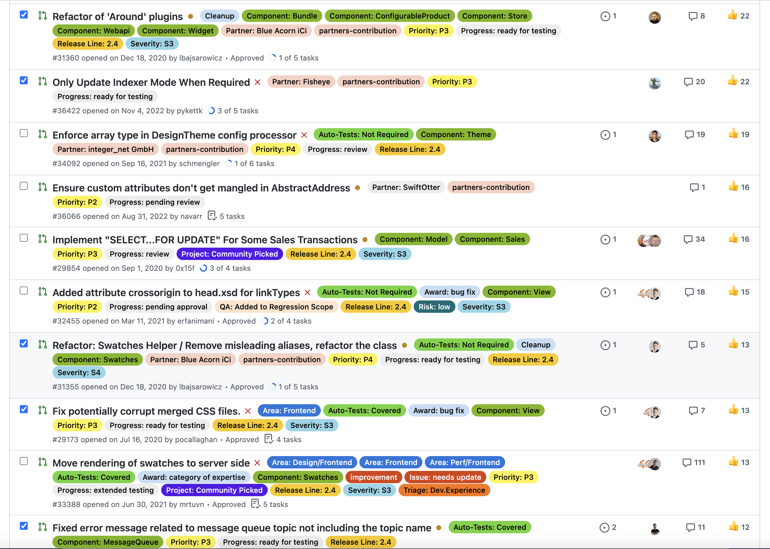This screenshot has width=770, height=549.
Task: Click the pull request icon next to "Move rendering of swatches to server side"
Action: point(42,463)
